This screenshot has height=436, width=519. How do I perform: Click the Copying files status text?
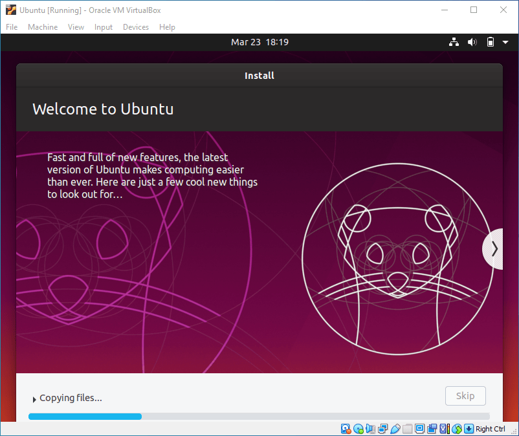coord(71,398)
